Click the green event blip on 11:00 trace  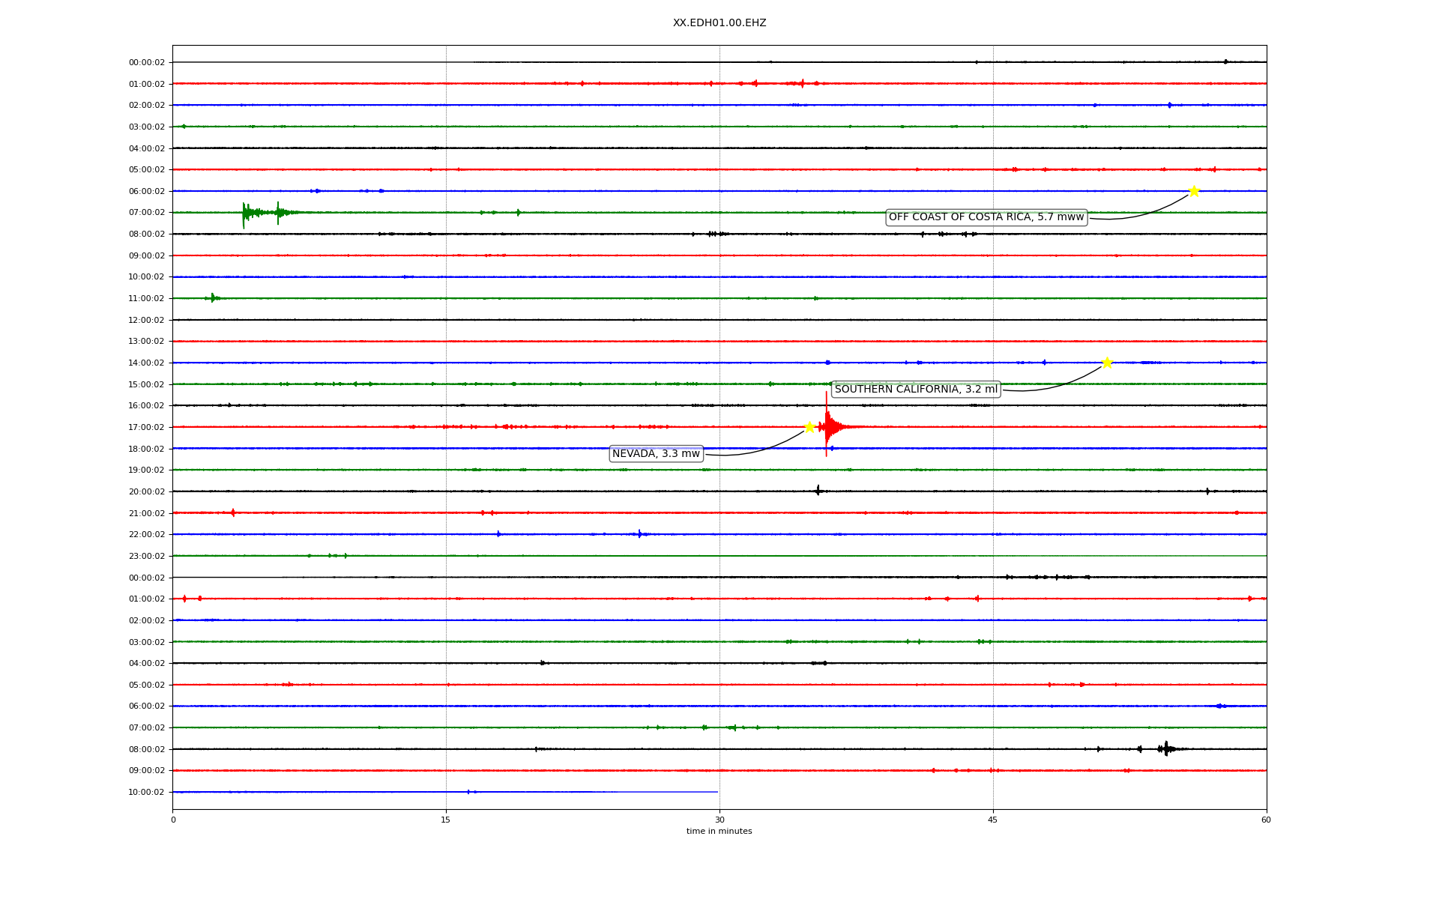point(213,298)
